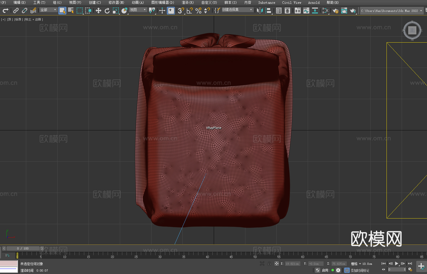Click Edit Named Selection Sets icon
This screenshot has width=427, height=274.
point(217,11)
